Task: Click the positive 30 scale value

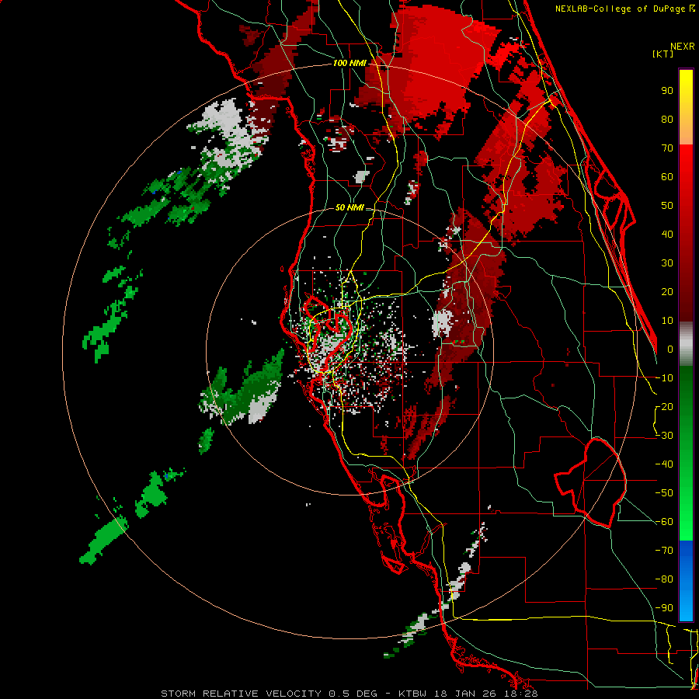Action: [667, 263]
